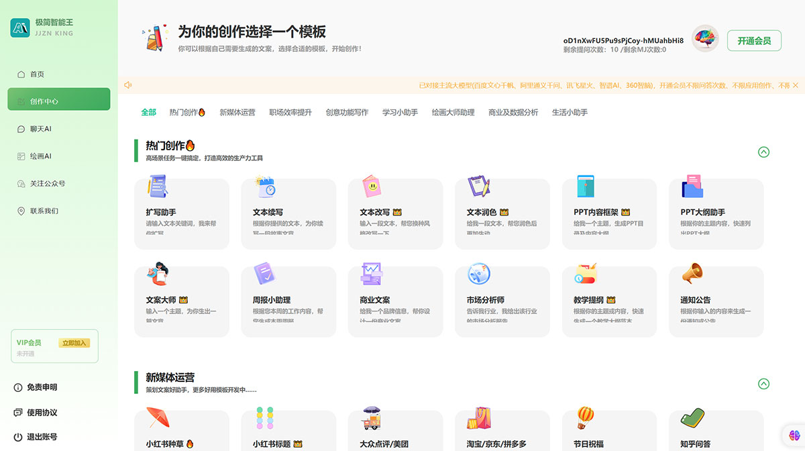Select the 学习小助手 category tab
This screenshot has width=805, height=451.
point(400,112)
